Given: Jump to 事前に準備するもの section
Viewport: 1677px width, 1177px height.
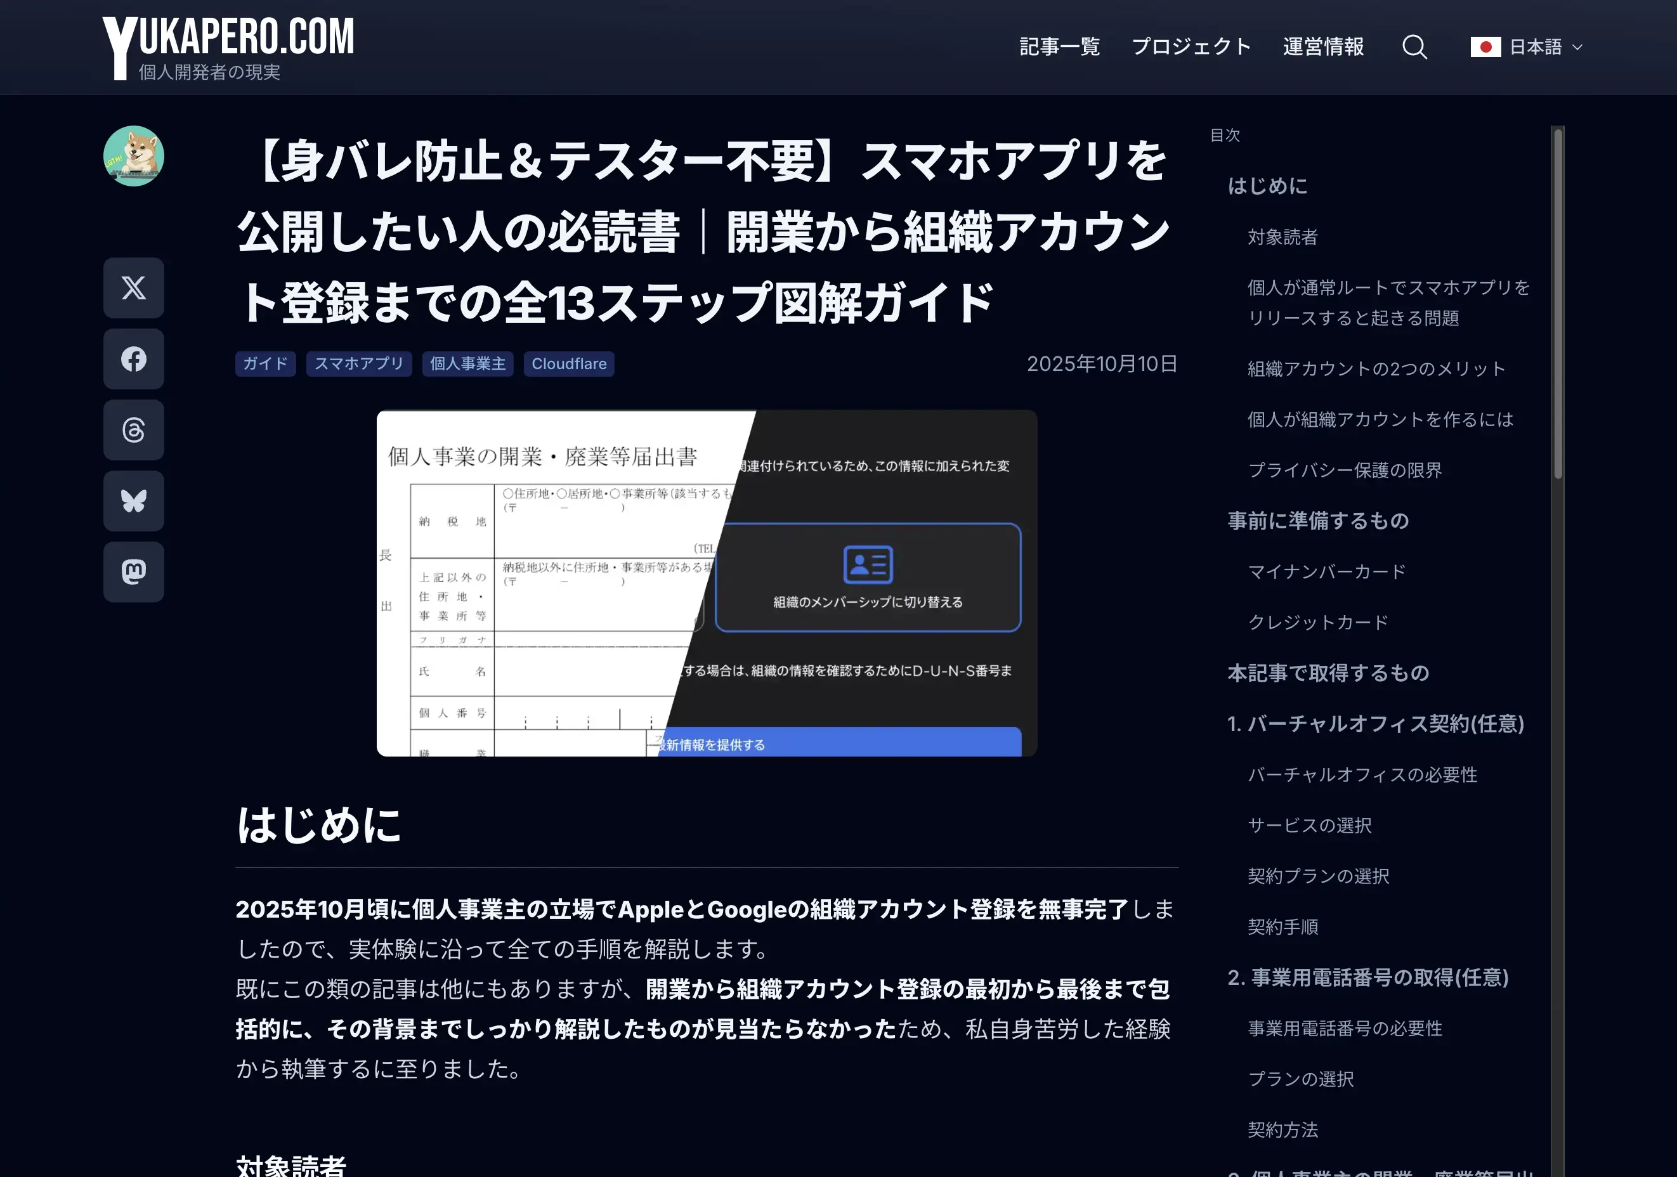Looking at the screenshot, I should point(1317,521).
